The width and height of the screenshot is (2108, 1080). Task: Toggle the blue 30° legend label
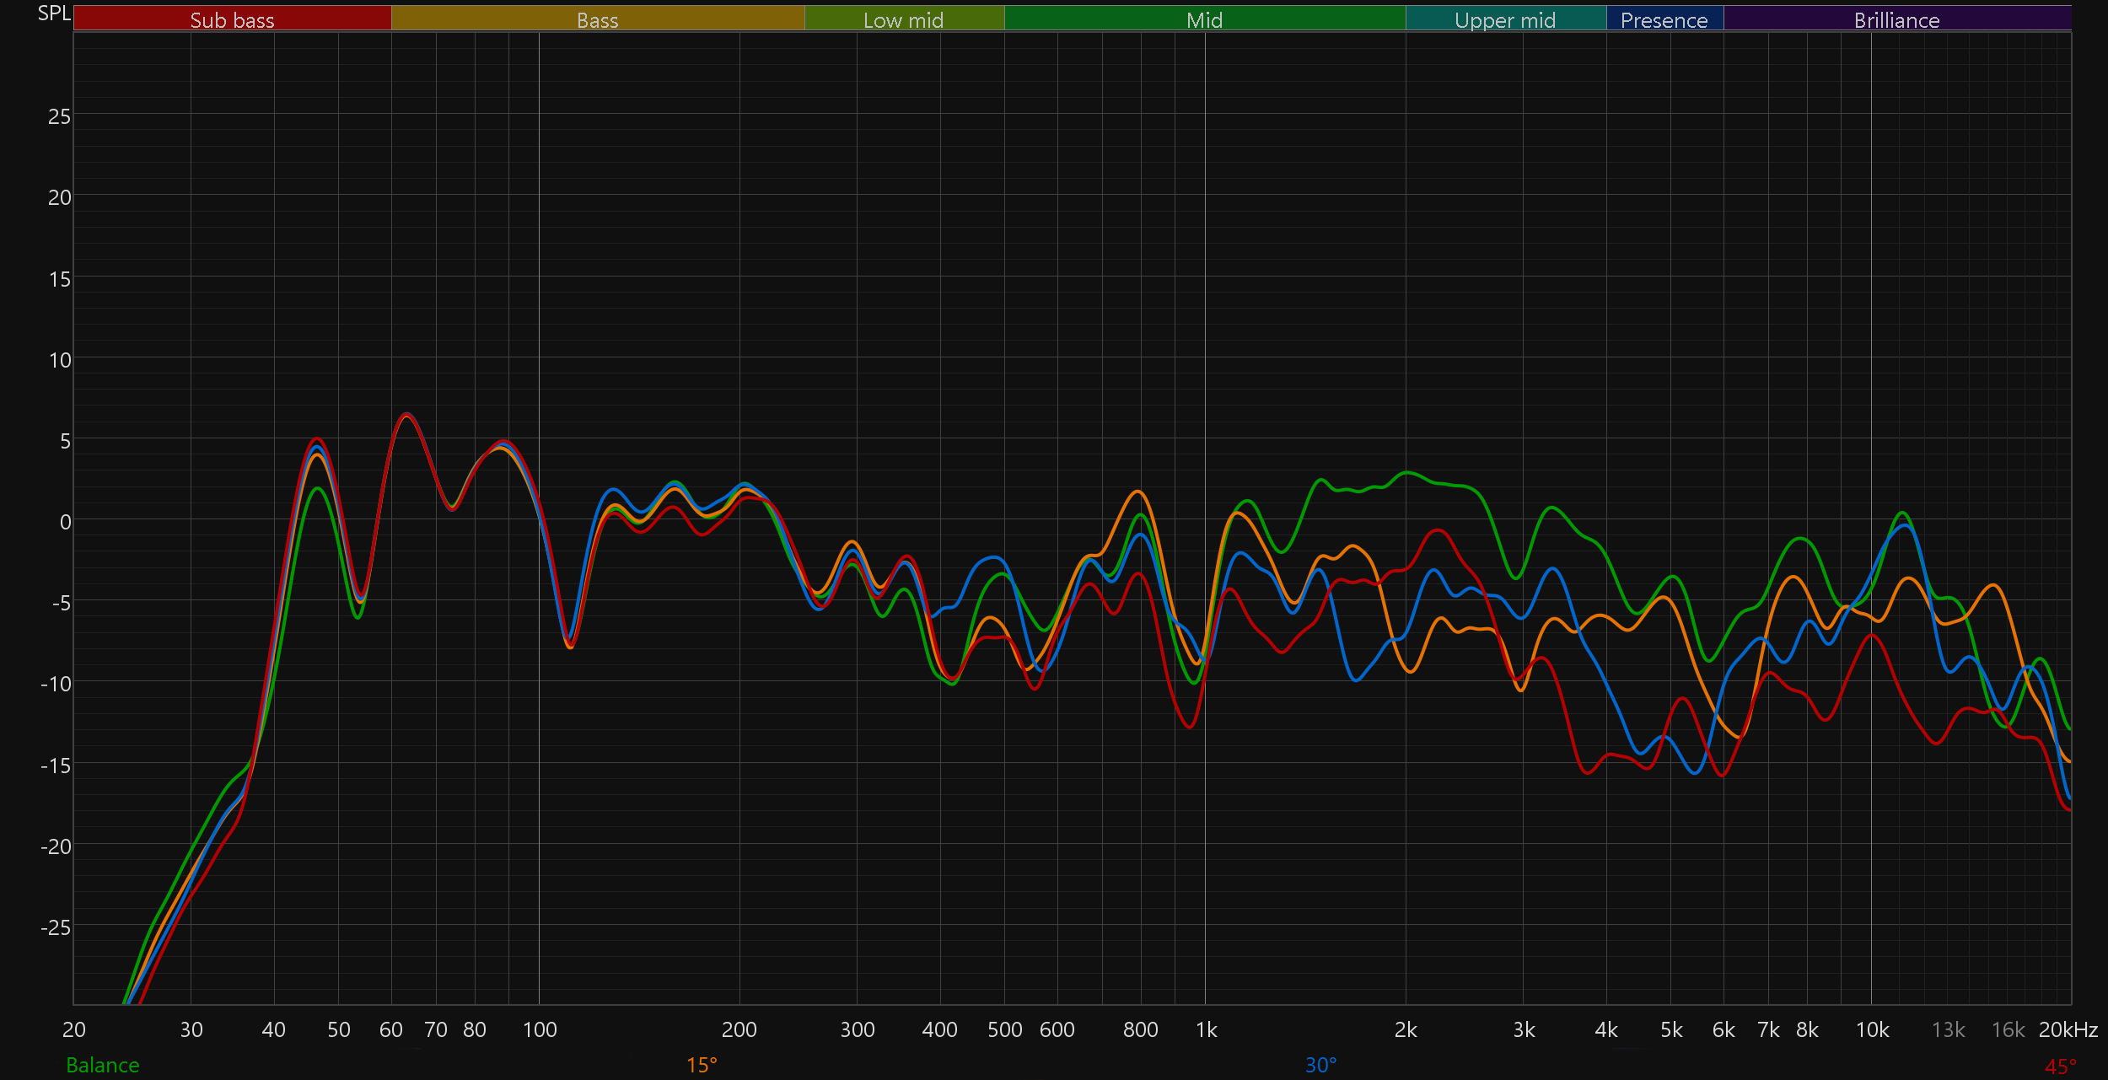[x=1320, y=1066]
